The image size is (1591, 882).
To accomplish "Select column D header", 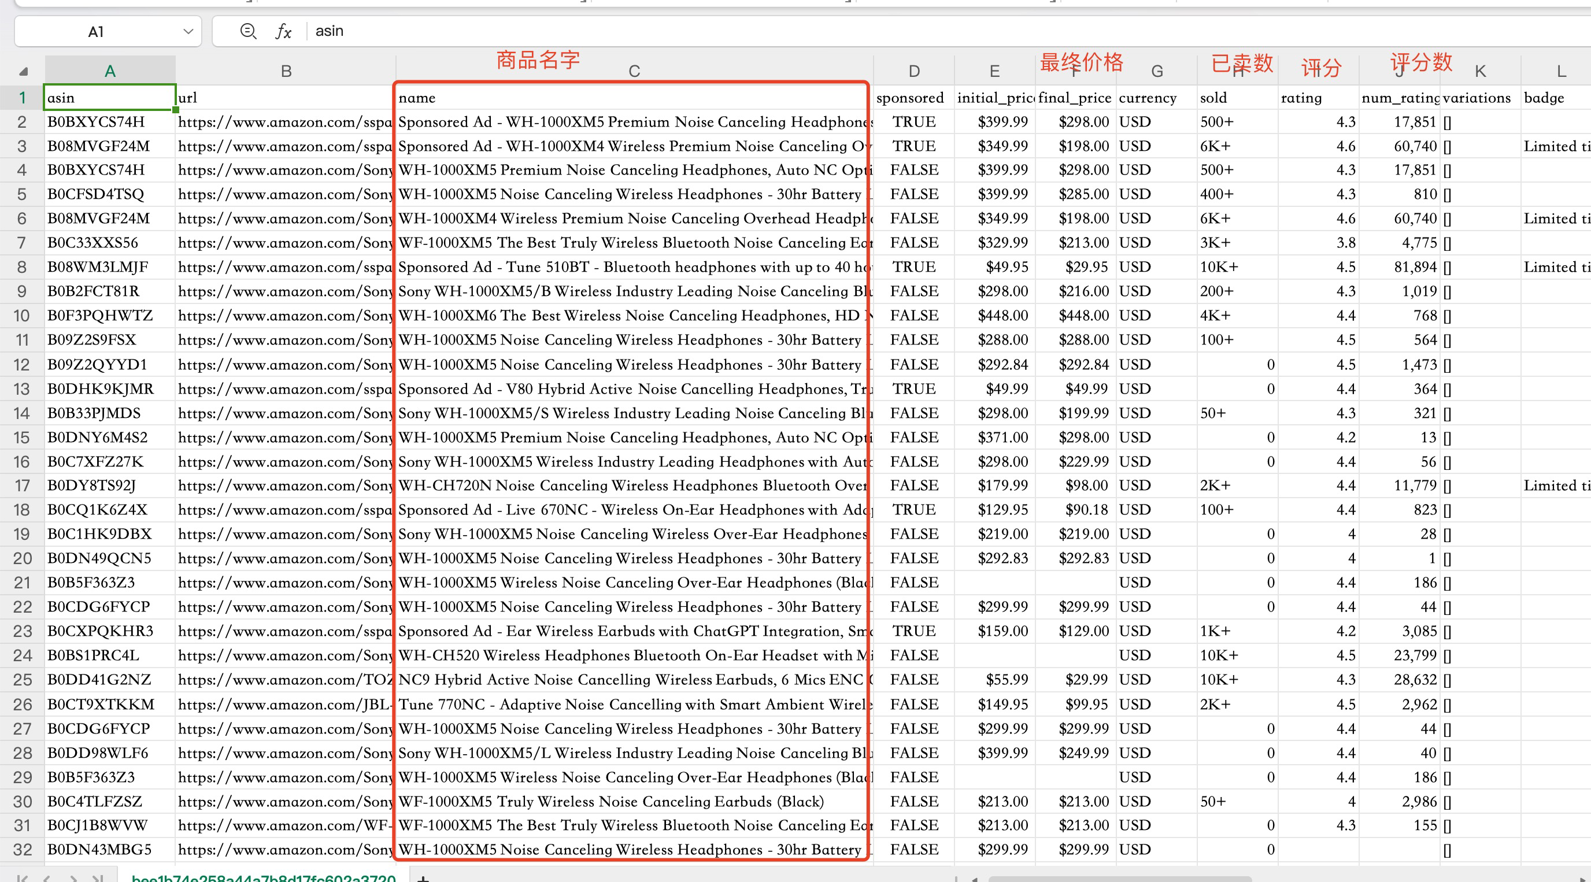I will tap(914, 71).
